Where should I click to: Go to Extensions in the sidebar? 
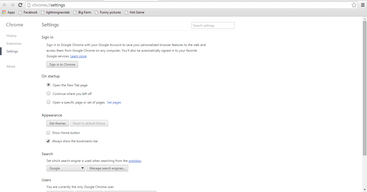[x=14, y=44]
